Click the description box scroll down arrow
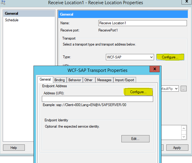 pyautogui.click(x=184, y=137)
